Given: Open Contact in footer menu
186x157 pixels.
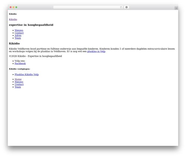Looking at the screenshot, I should point(19,84).
